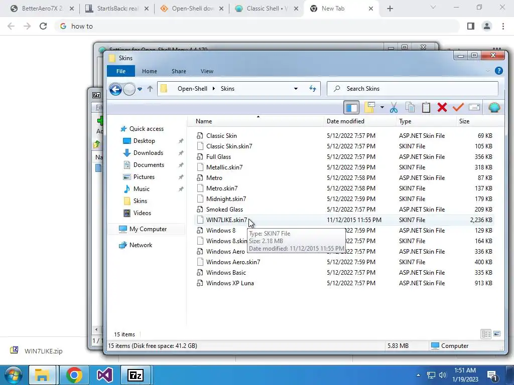Open the Home ribbon tab

click(x=150, y=71)
